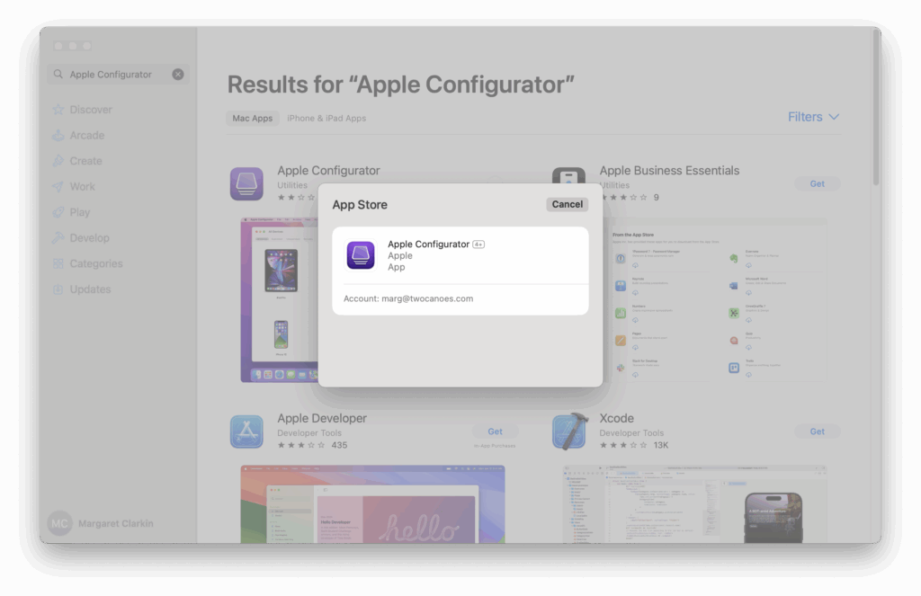Switch to iPhone & iPad Apps tab
The height and width of the screenshot is (596, 921).
click(326, 118)
